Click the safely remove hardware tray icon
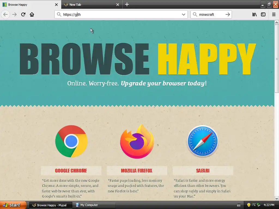Viewport: 279px width, 209px height. click(x=259, y=205)
